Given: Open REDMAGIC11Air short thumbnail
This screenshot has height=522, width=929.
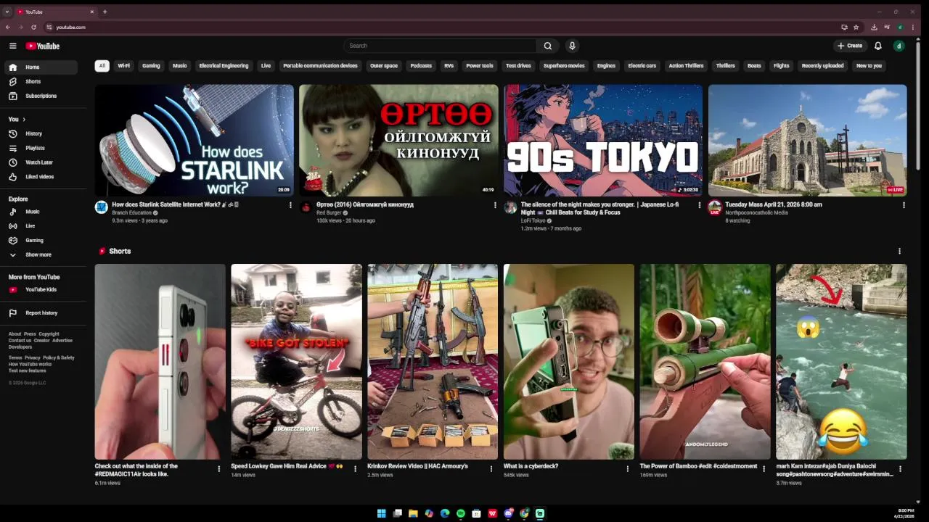Looking at the screenshot, I should coord(160,362).
